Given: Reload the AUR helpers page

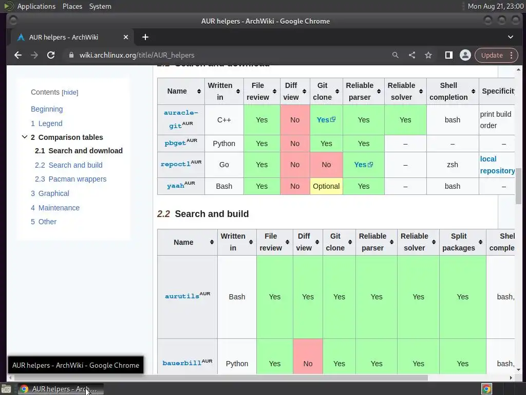Looking at the screenshot, I should [x=51, y=55].
